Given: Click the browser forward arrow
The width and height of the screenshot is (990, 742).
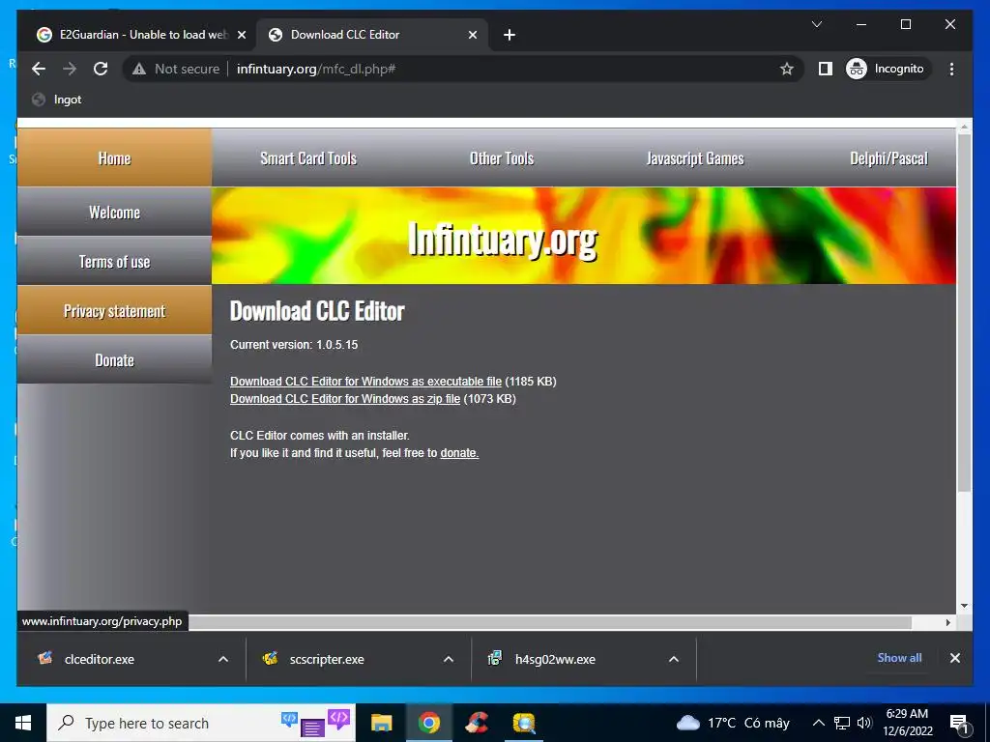Looking at the screenshot, I should (x=70, y=69).
